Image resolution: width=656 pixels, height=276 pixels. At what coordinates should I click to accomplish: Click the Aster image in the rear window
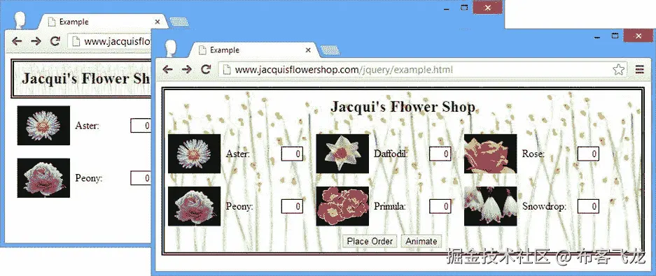point(43,126)
